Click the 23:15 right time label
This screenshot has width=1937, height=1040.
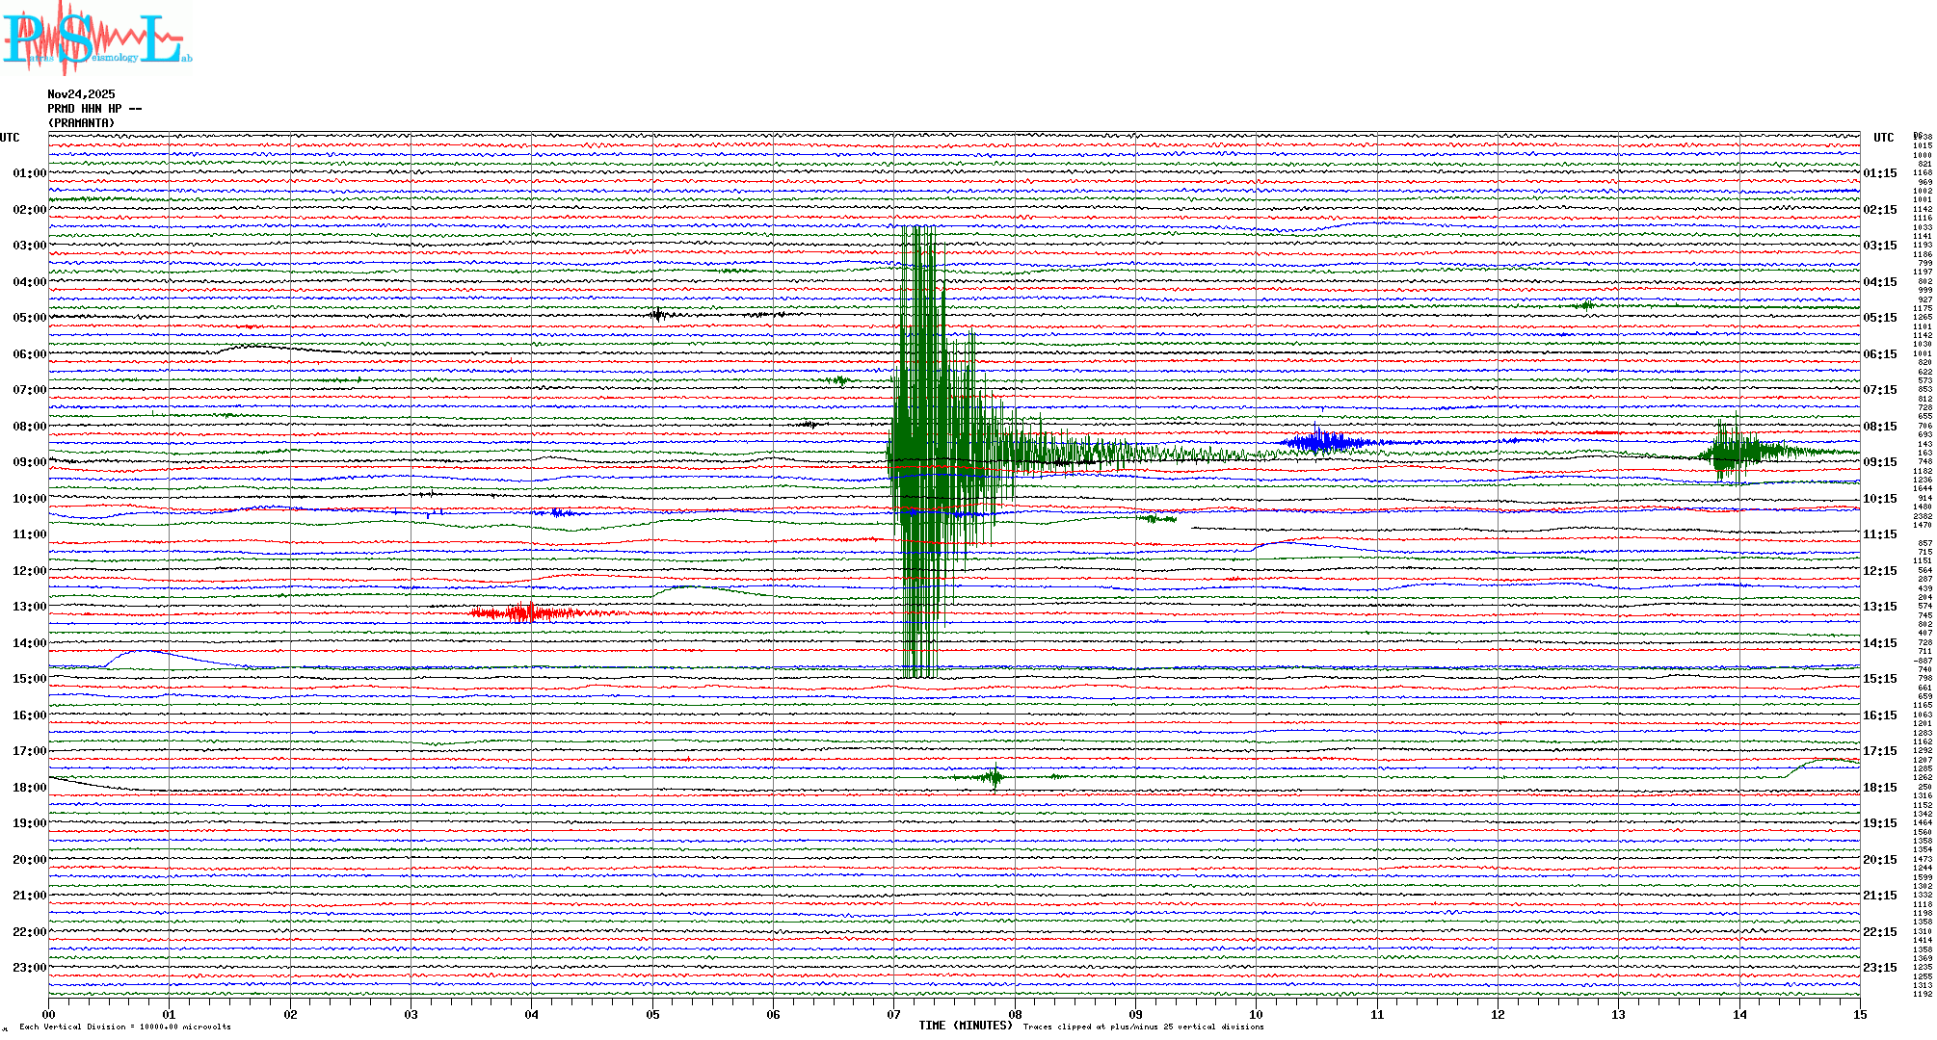click(1879, 968)
